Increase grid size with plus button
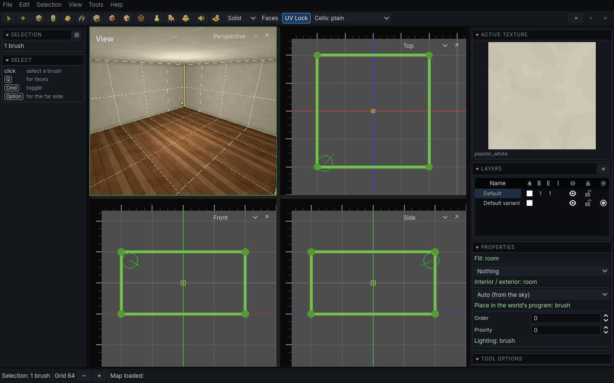Viewport: 614px width, 383px height. 99,376
